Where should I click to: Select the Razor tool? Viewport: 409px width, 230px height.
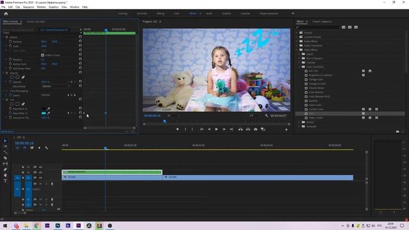tap(5, 158)
